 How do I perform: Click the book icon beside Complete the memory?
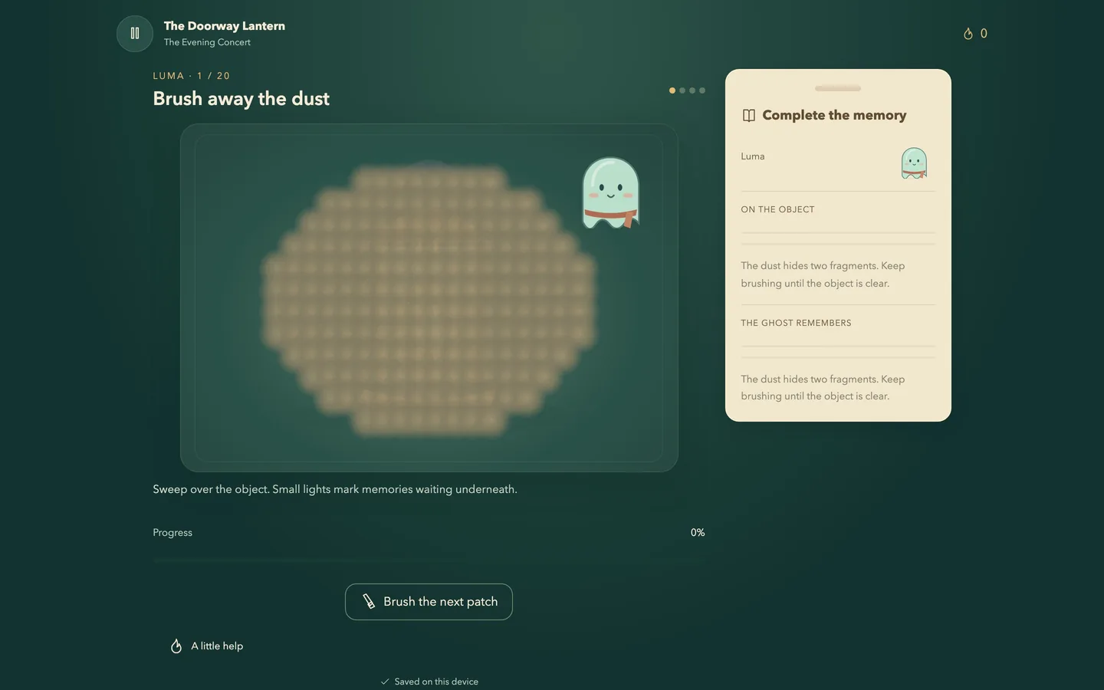click(x=749, y=116)
